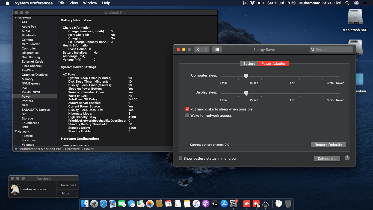Click the Energy Saver Search field
Viewport: 373px width, 210px height.
pyautogui.click(x=331, y=49)
